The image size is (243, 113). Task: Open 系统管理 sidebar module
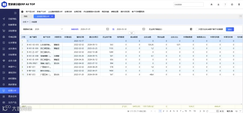(x=10, y=85)
